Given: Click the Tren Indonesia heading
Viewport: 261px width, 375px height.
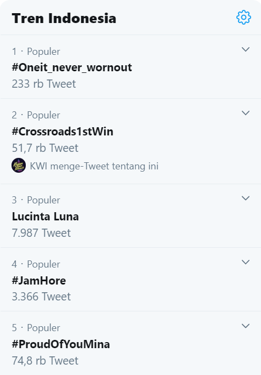Looking at the screenshot, I should click(64, 19).
